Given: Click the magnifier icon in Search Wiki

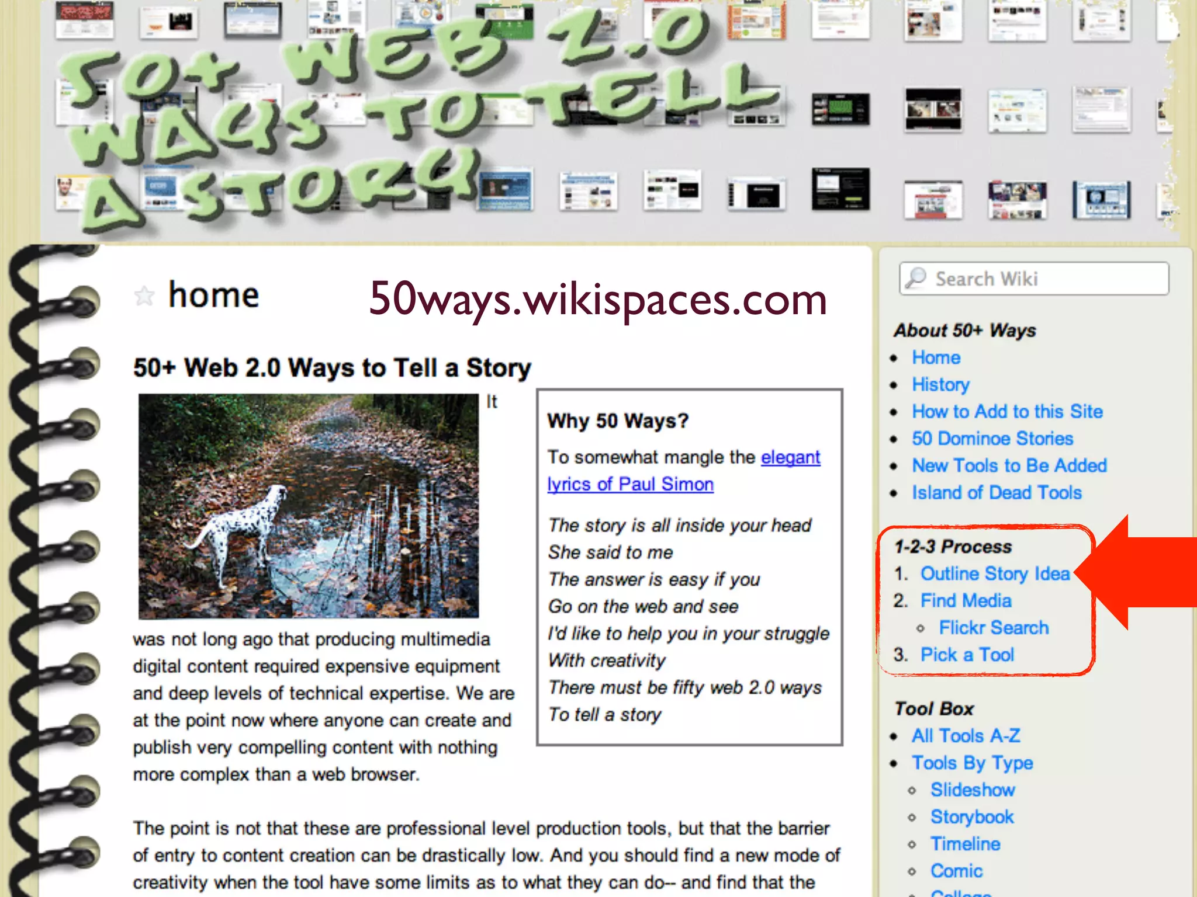Looking at the screenshot, I should 916,278.
